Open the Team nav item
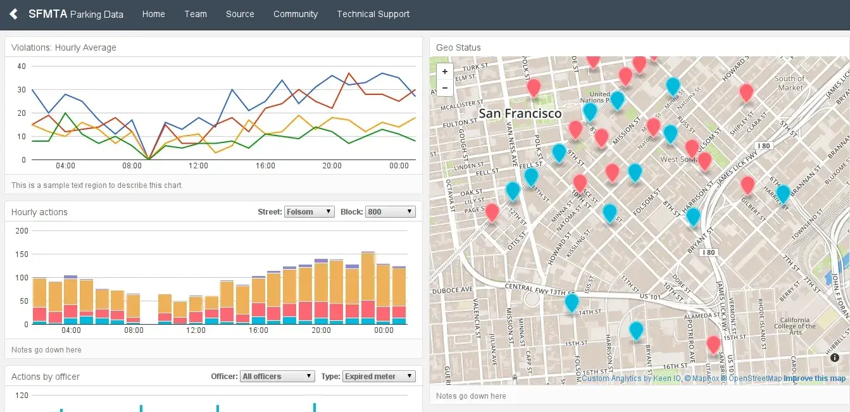This screenshot has width=850, height=412. click(196, 14)
